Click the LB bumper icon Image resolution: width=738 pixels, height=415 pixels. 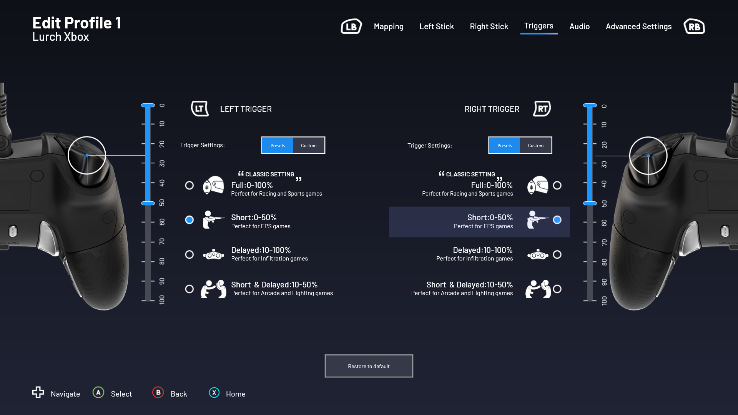click(x=351, y=27)
